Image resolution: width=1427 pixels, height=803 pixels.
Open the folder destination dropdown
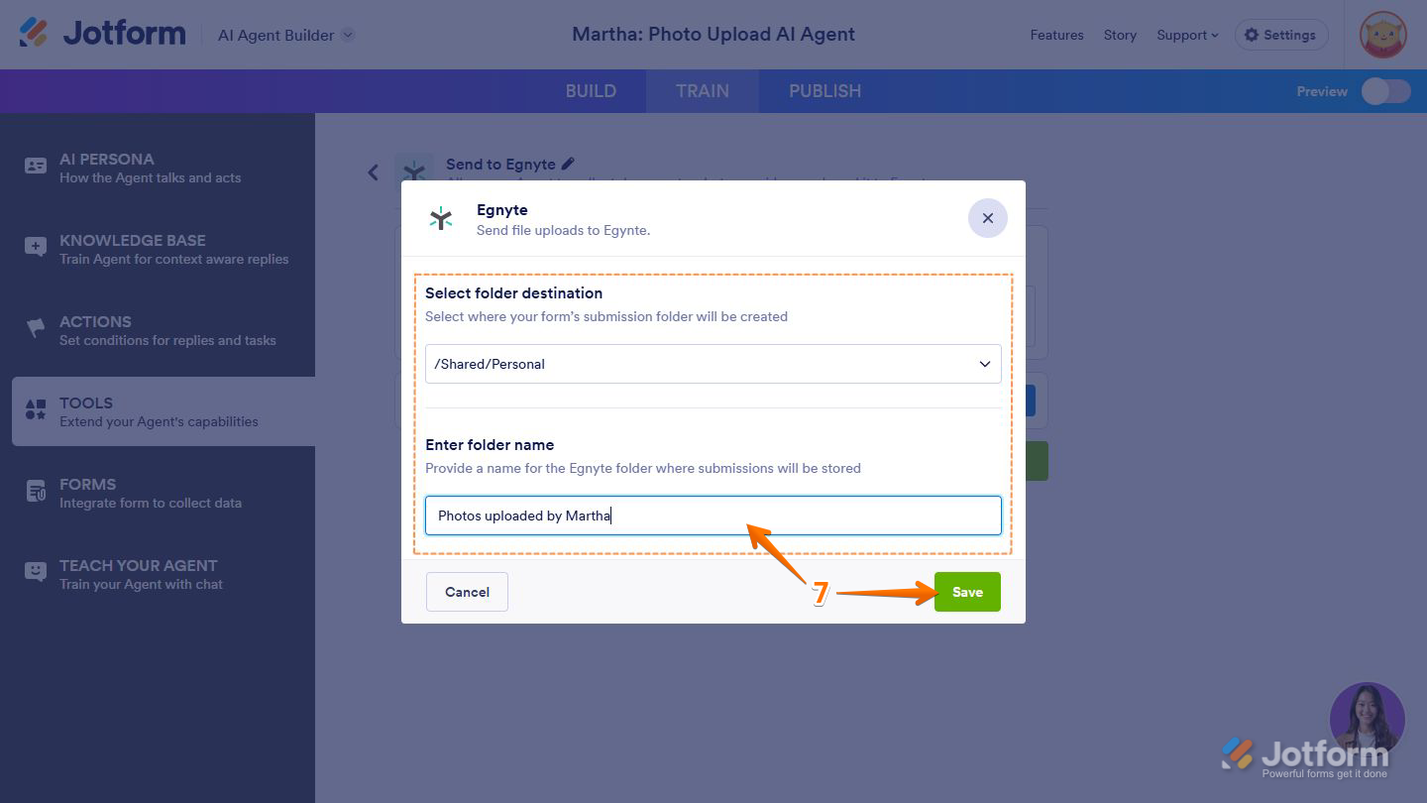tap(713, 364)
